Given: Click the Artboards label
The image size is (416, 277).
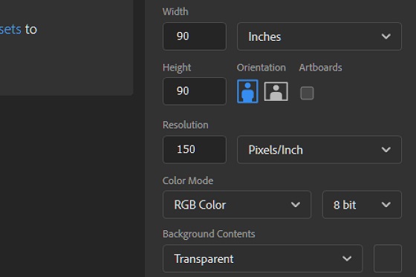Looking at the screenshot, I should 320,68.
